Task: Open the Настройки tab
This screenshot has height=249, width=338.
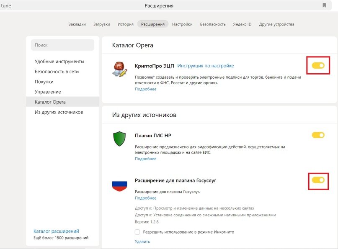Action: (182, 24)
